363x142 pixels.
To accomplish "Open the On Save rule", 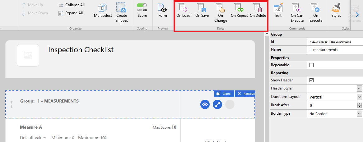I will 202,8.
